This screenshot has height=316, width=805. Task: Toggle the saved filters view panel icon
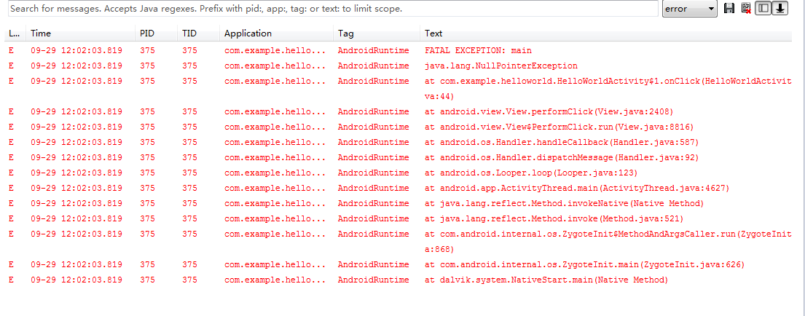pyautogui.click(x=763, y=8)
